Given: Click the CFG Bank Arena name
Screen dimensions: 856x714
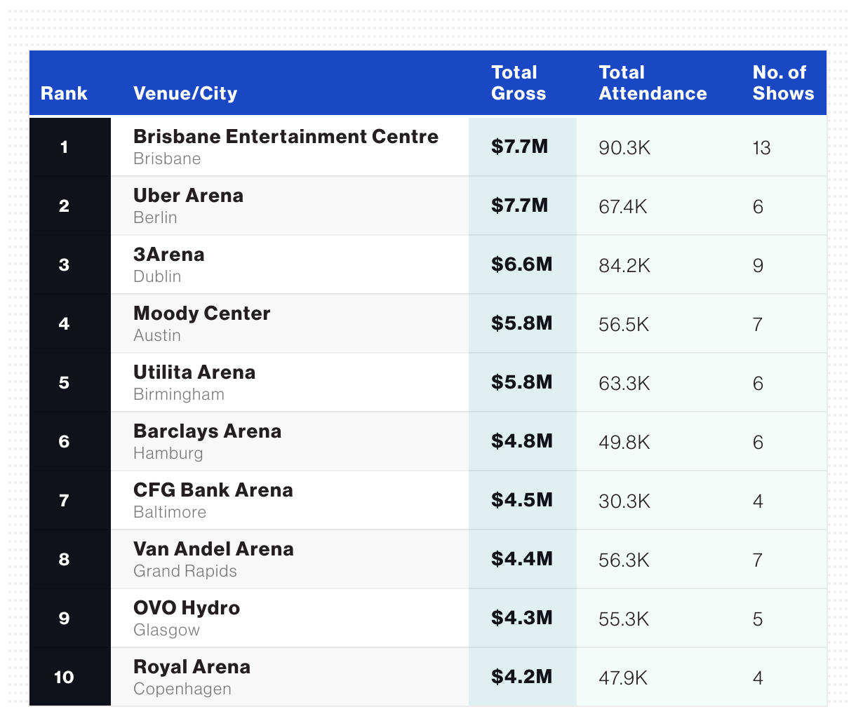Looking at the screenshot, I should pyautogui.click(x=213, y=490).
